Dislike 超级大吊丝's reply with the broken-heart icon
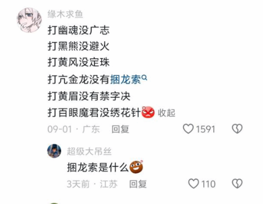The image size is (263, 204). pos(237,183)
